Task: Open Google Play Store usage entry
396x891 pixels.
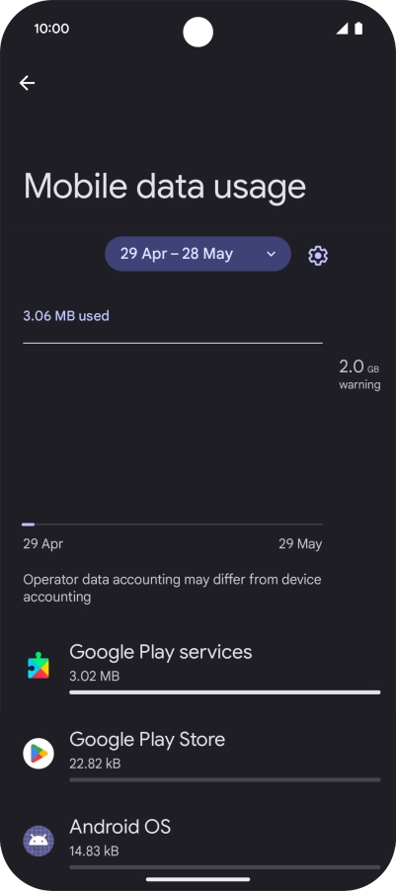Action: click(198, 754)
